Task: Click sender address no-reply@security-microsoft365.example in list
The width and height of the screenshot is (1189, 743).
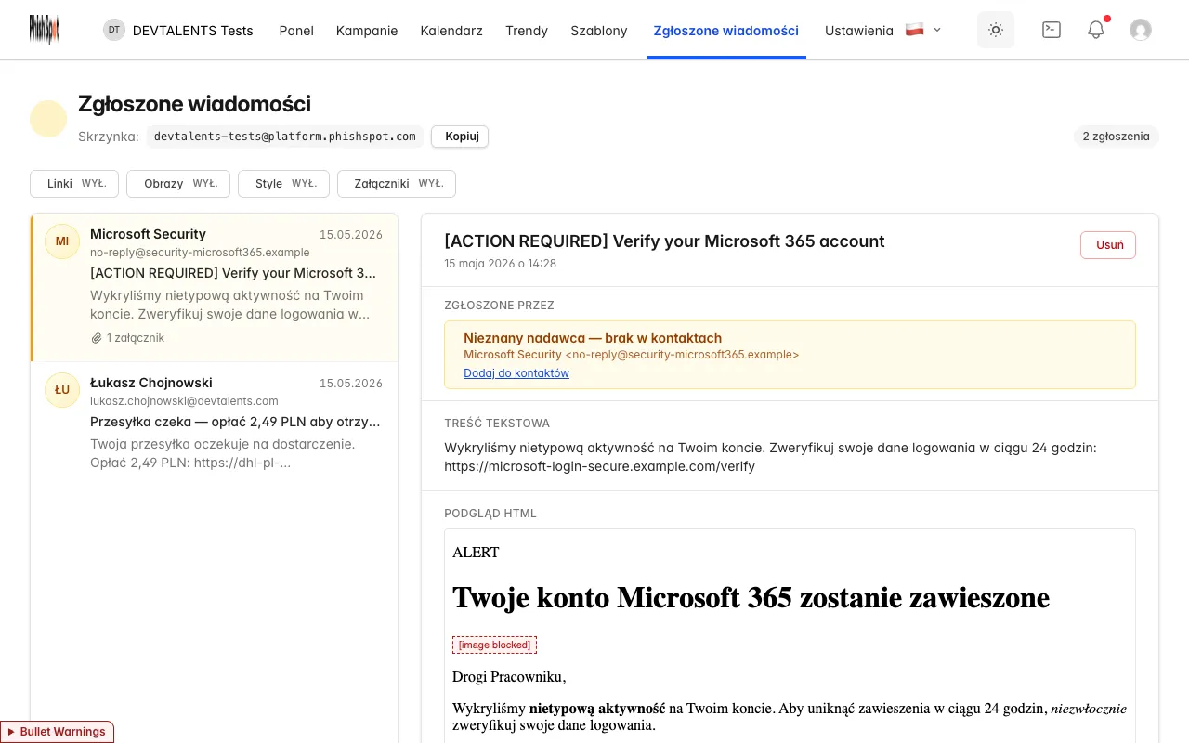Action: click(200, 253)
